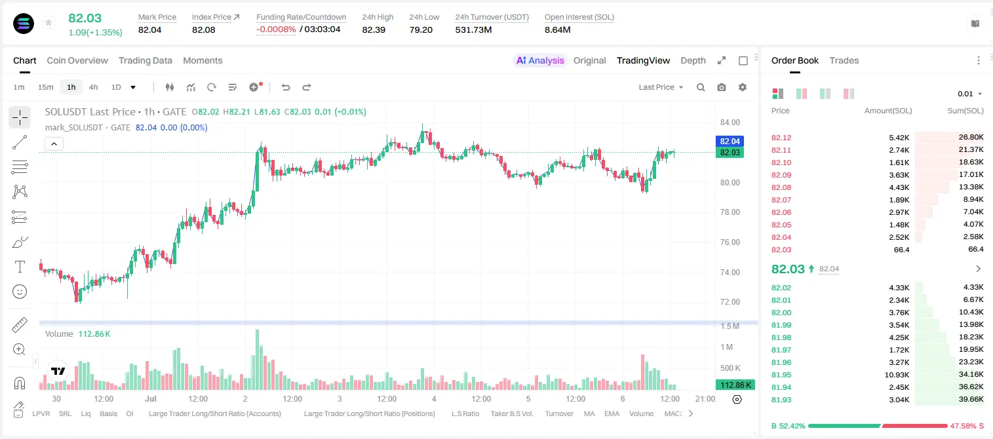993x439 pixels.
Task: Open the chart settings gear
Action: click(x=743, y=87)
